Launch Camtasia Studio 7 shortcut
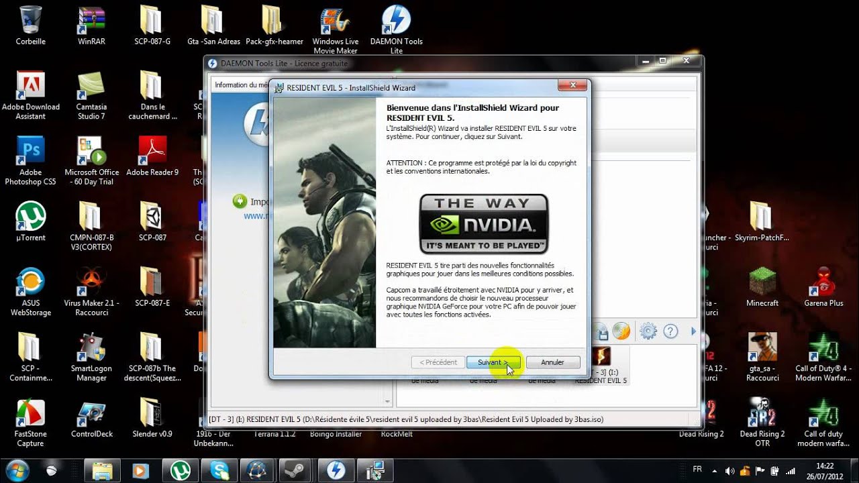Screen dimensions: 859x483 [91, 96]
